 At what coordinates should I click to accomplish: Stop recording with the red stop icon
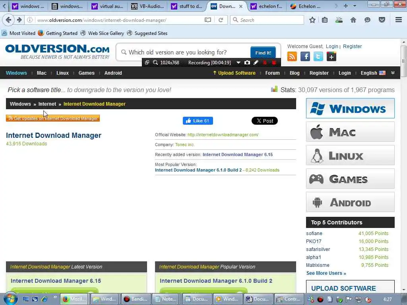pyautogui.click(x=274, y=62)
